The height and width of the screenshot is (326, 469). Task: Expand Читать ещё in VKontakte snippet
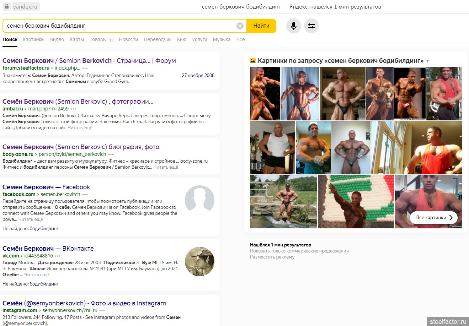[37, 275]
